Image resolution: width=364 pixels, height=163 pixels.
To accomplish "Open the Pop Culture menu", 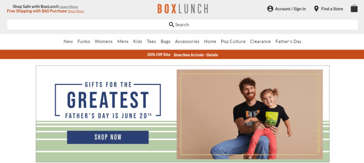I will [233, 41].
